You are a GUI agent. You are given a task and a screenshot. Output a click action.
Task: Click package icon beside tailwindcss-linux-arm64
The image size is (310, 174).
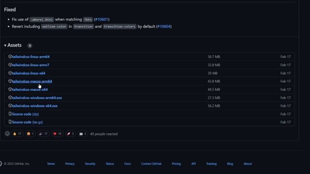pyautogui.click(x=10, y=57)
